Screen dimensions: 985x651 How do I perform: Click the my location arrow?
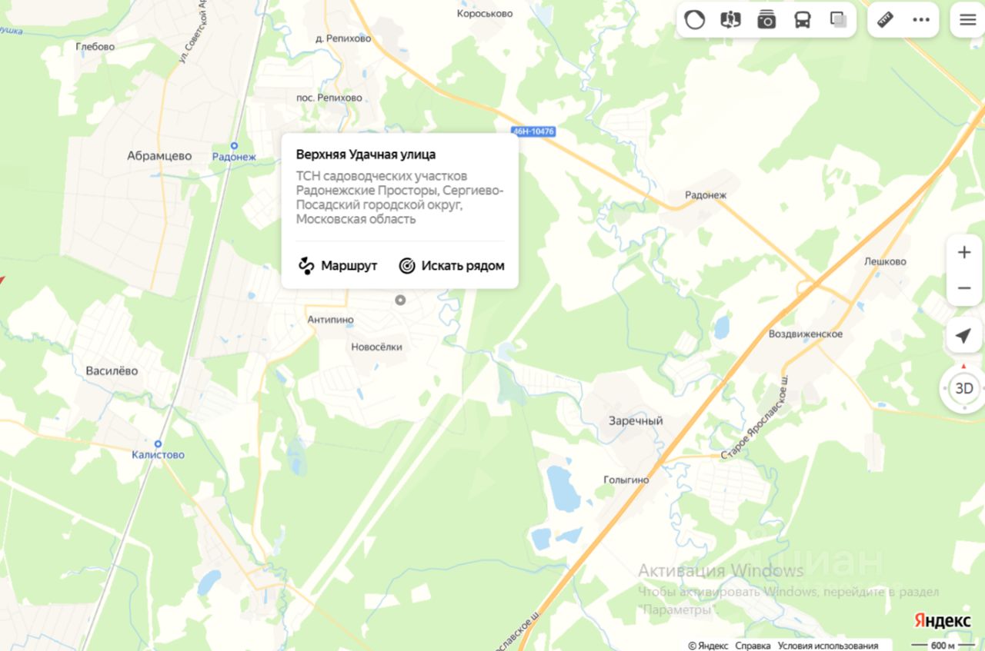[x=963, y=336]
